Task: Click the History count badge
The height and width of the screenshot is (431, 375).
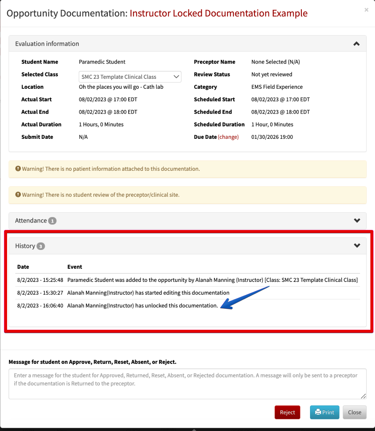Action: tap(41, 246)
